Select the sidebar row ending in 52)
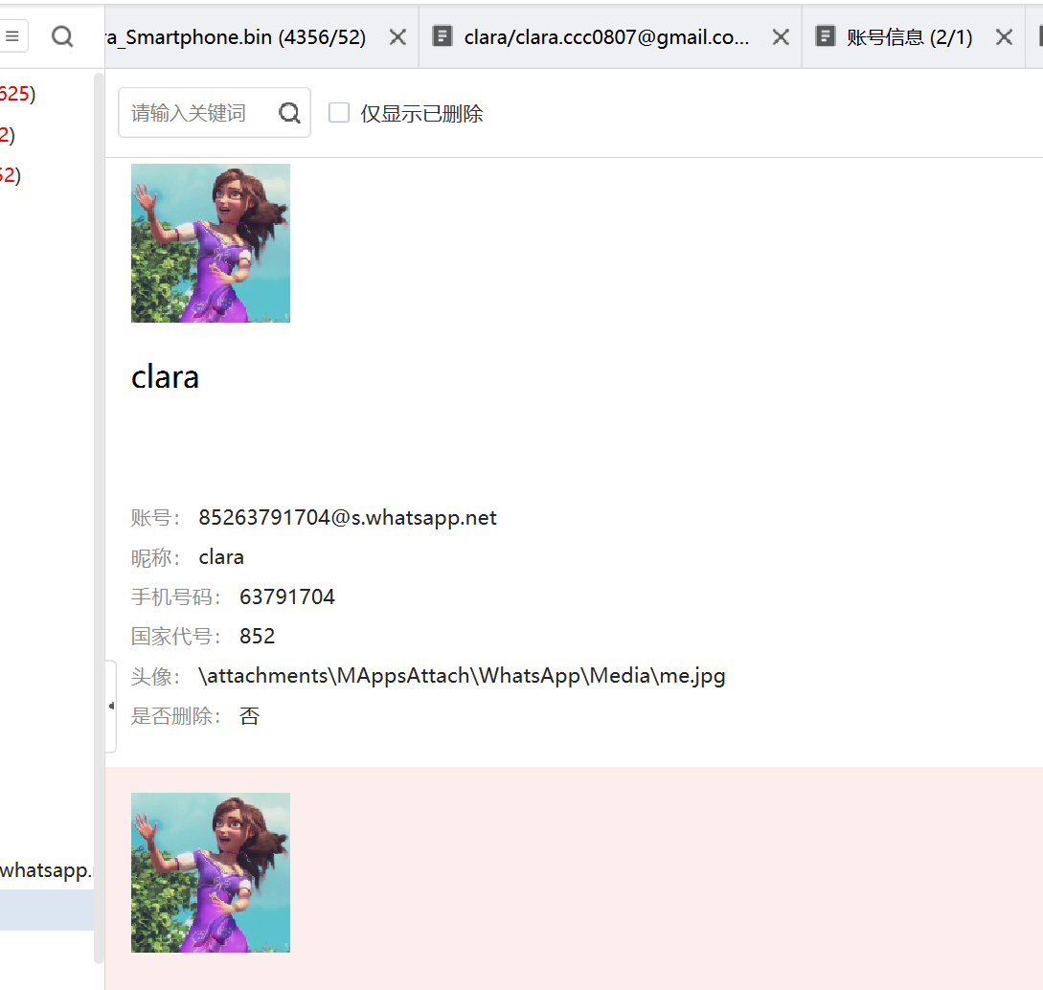The width and height of the screenshot is (1043, 990). click(x=11, y=175)
